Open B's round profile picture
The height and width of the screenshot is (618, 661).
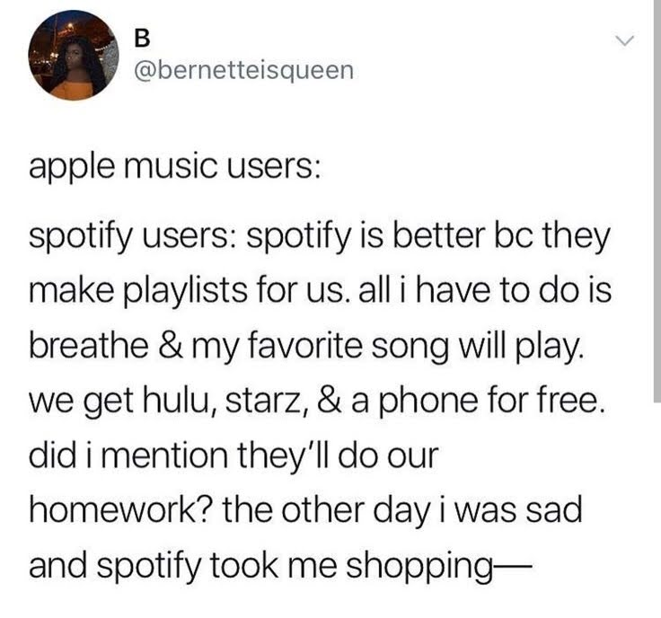click(x=74, y=55)
